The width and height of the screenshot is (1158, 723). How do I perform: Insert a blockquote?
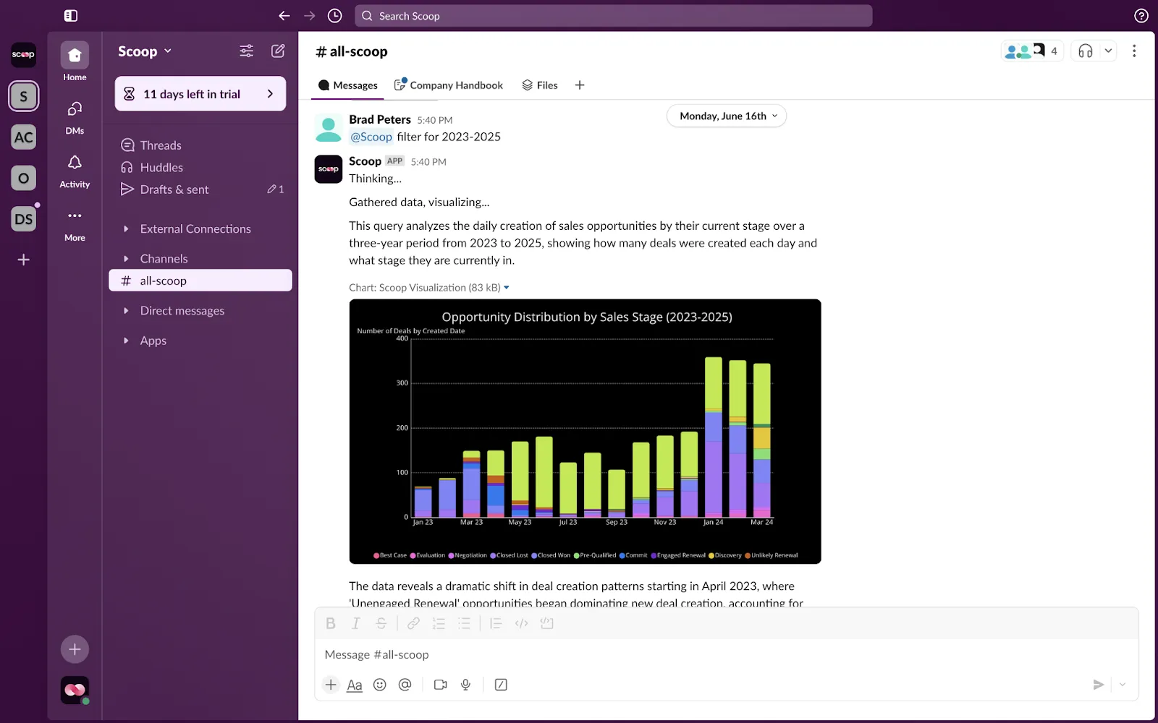tap(496, 623)
